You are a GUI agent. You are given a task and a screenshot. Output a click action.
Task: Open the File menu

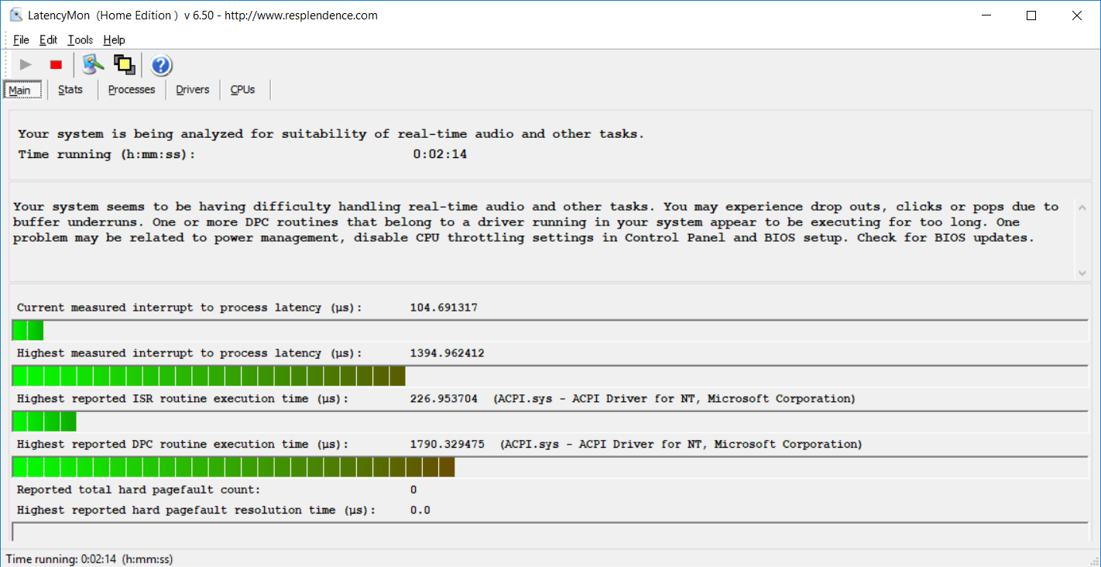coord(21,40)
